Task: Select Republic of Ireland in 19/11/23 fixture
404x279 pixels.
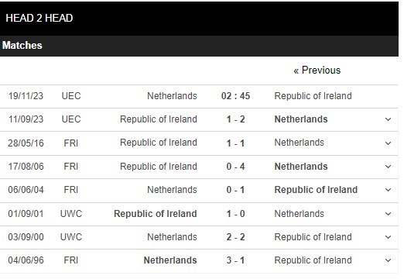Action: pos(313,96)
